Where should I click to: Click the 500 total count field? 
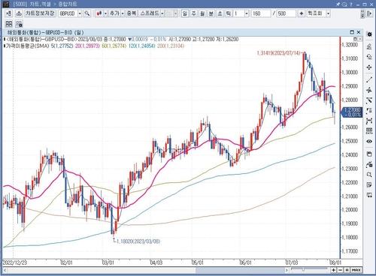coord(287,13)
